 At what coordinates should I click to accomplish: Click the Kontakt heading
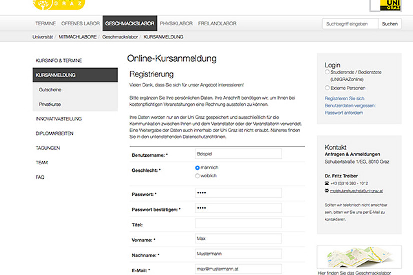[x=335, y=147]
